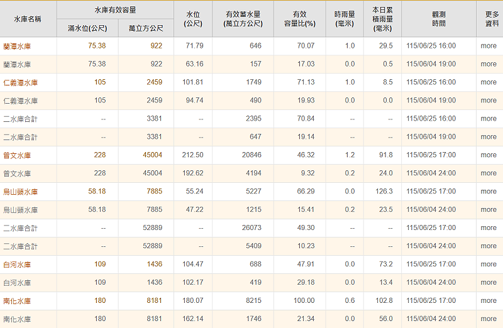
Task: Click capacity value 45004 in orange row
Action: pyautogui.click(x=152, y=155)
